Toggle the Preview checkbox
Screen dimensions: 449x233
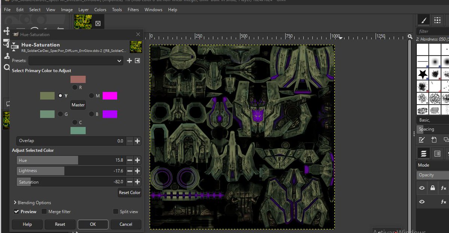[16, 212]
